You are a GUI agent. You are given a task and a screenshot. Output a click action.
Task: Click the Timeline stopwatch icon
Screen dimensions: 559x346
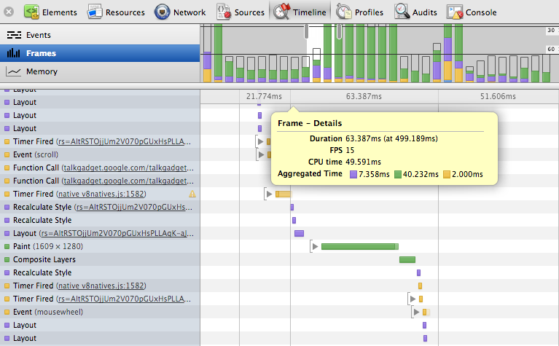(x=282, y=12)
